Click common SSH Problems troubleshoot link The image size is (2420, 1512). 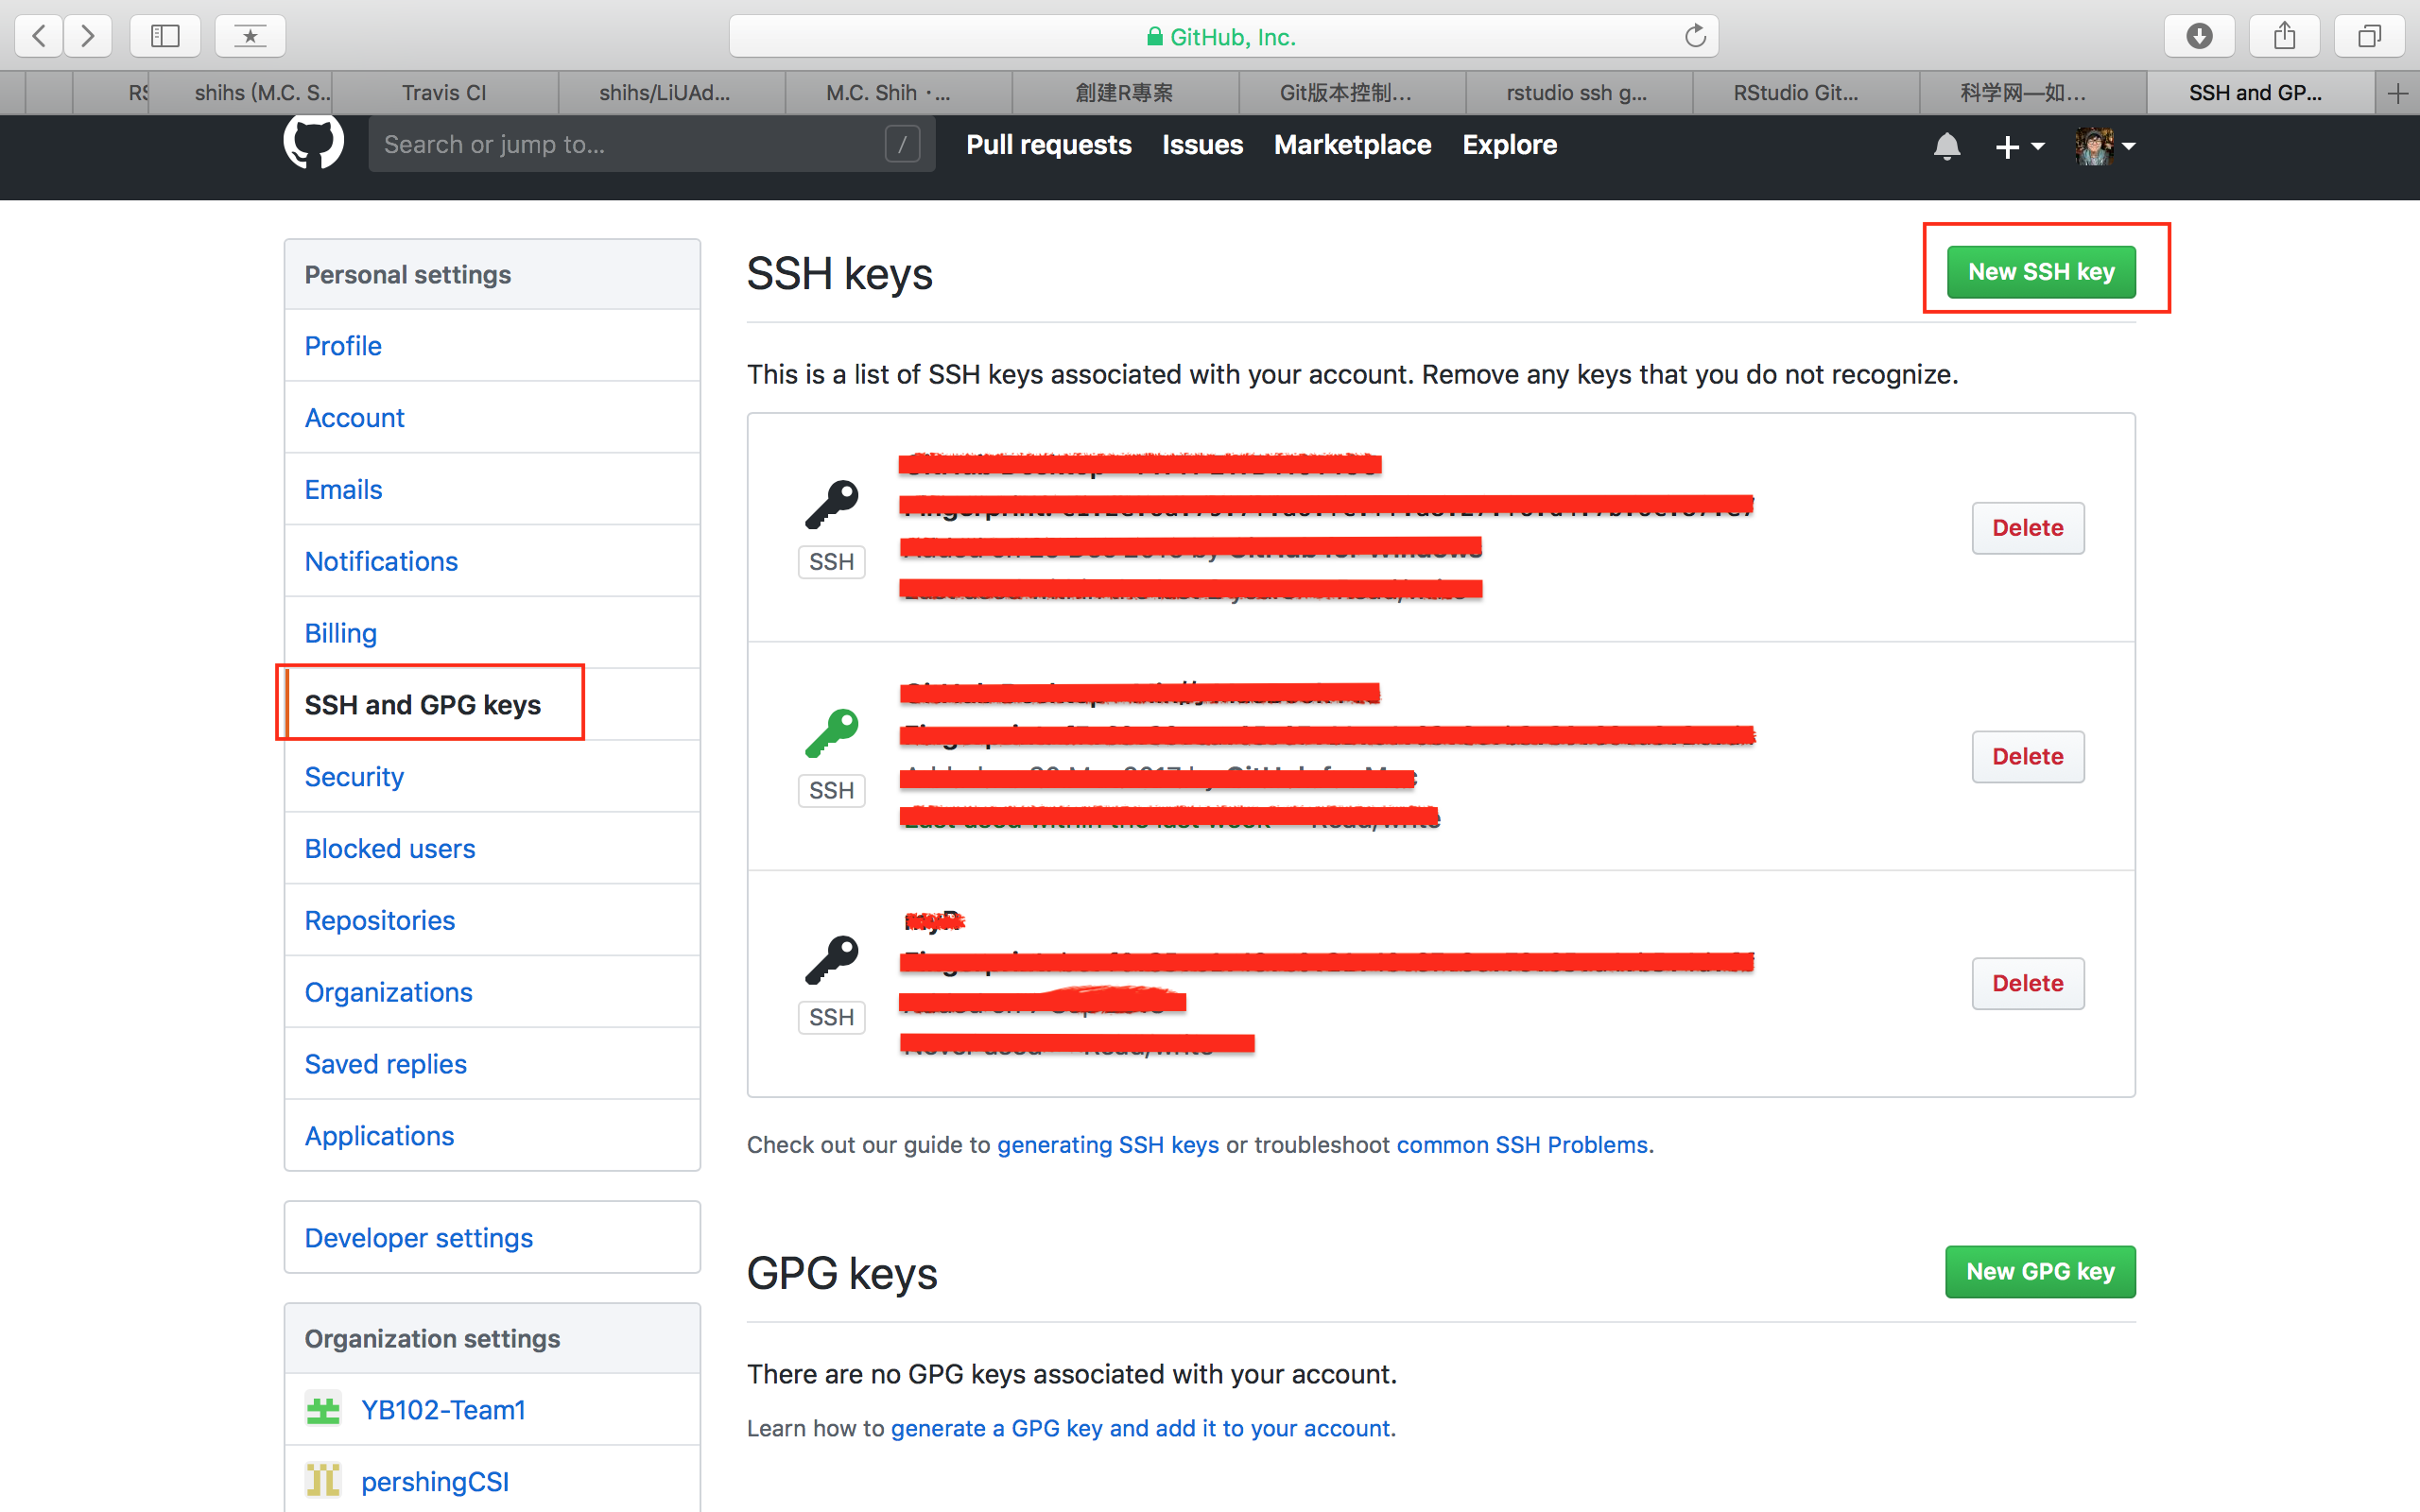coord(1519,1144)
